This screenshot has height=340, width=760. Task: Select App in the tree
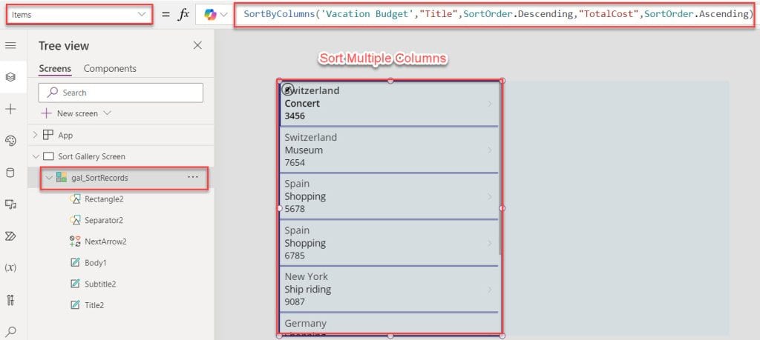click(x=65, y=136)
